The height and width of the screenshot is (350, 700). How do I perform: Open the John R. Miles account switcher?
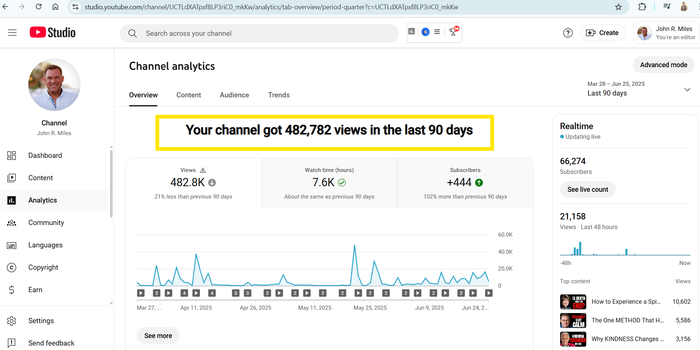666,33
